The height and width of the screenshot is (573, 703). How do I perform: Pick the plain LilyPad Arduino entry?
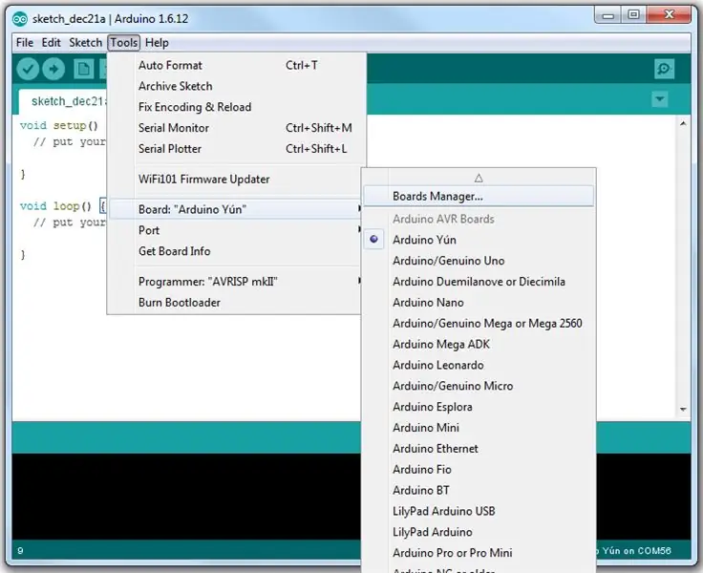pos(479,532)
